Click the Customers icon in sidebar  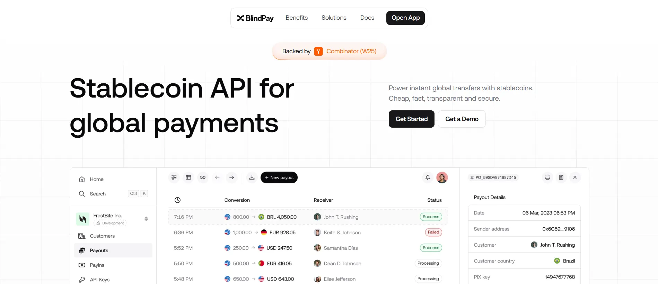point(82,236)
